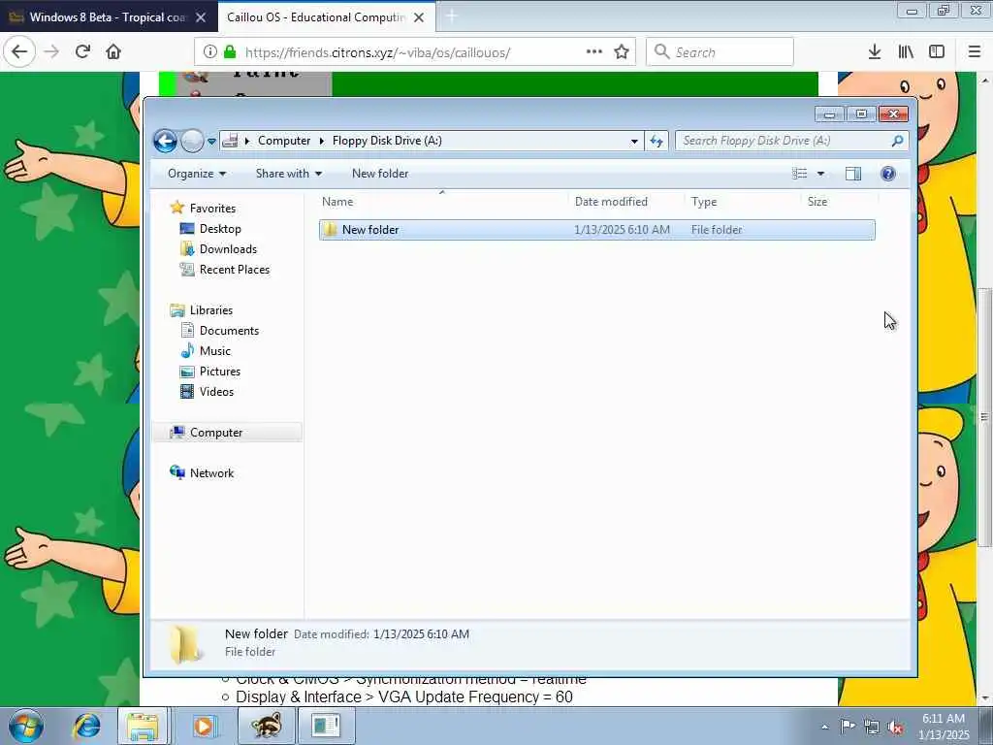Reload the current web page

tap(82, 51)
